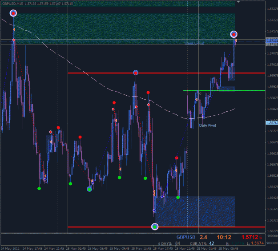
Task: Select the upper red resistance line
Action: click(166, 73)
